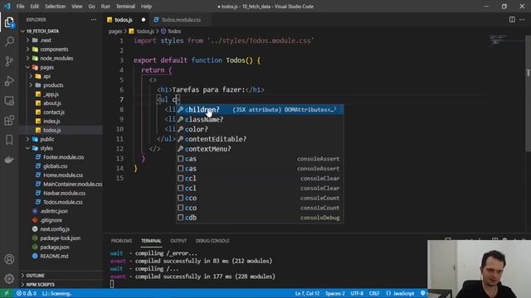Expand the NPM Scripts section

61,285
